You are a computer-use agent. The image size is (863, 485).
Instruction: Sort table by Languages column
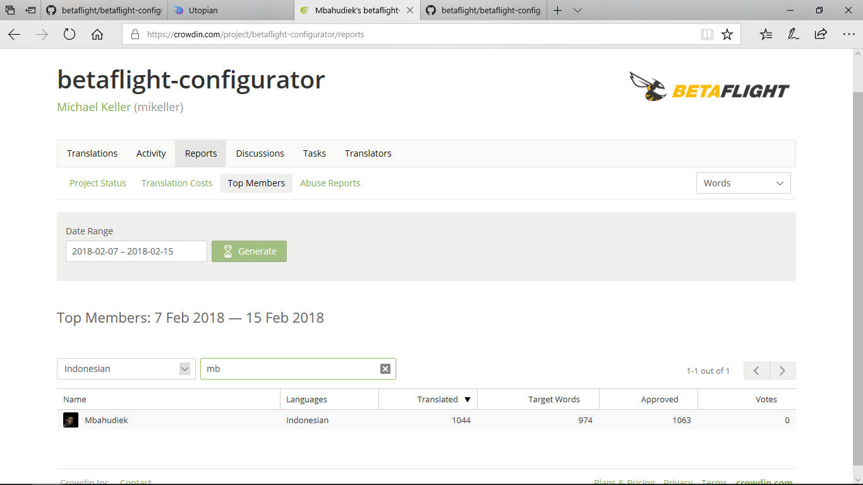click(x=306, y=399)
